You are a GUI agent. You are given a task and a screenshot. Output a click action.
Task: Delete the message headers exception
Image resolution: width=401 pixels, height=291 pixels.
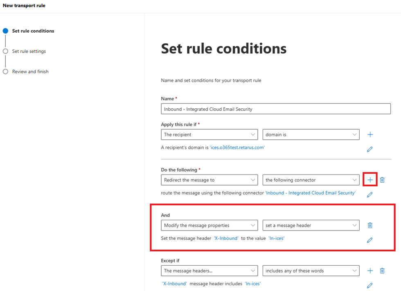tap(382, 271)
